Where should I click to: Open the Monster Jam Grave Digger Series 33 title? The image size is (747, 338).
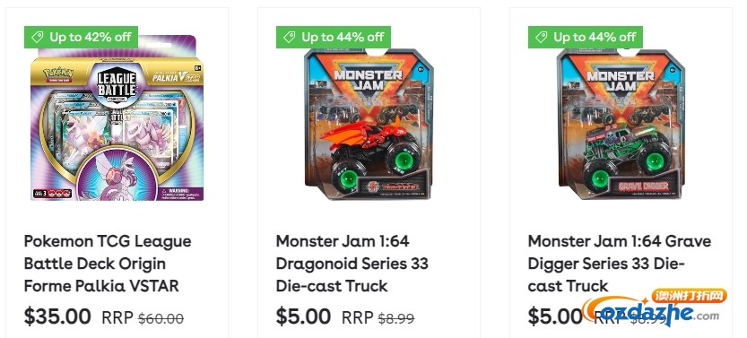coord(620,264)
